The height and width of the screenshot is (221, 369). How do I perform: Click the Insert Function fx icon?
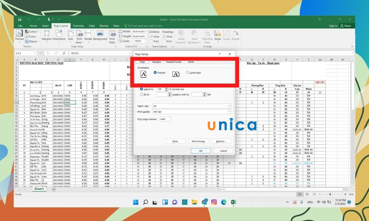[64, 53]
